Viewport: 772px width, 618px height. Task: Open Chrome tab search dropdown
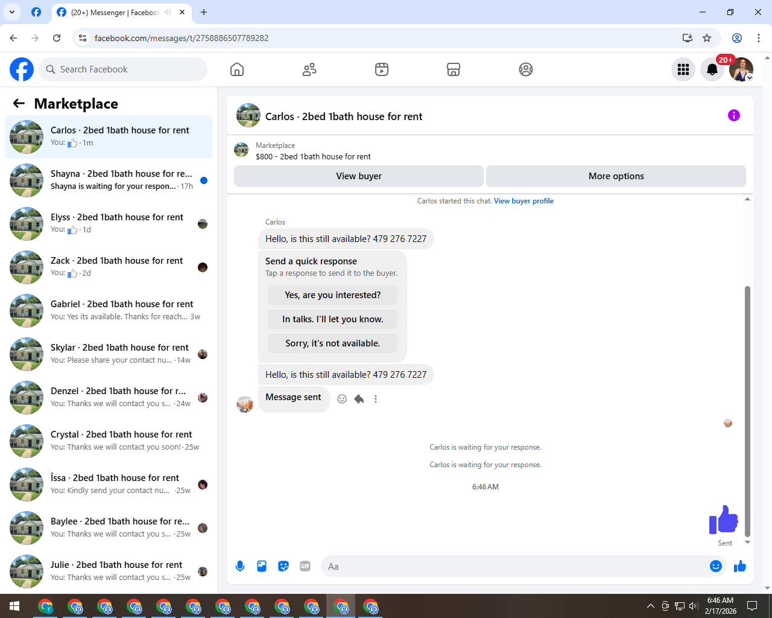pos(11,12)
